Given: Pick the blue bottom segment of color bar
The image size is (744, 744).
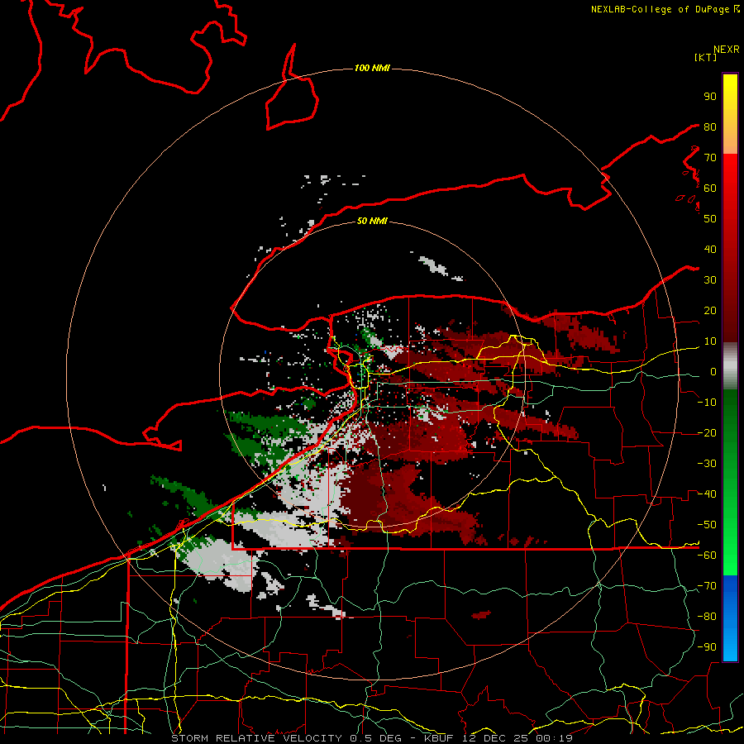Looking at the screenshot, I should pyautogui.click(x=730, y=618).
